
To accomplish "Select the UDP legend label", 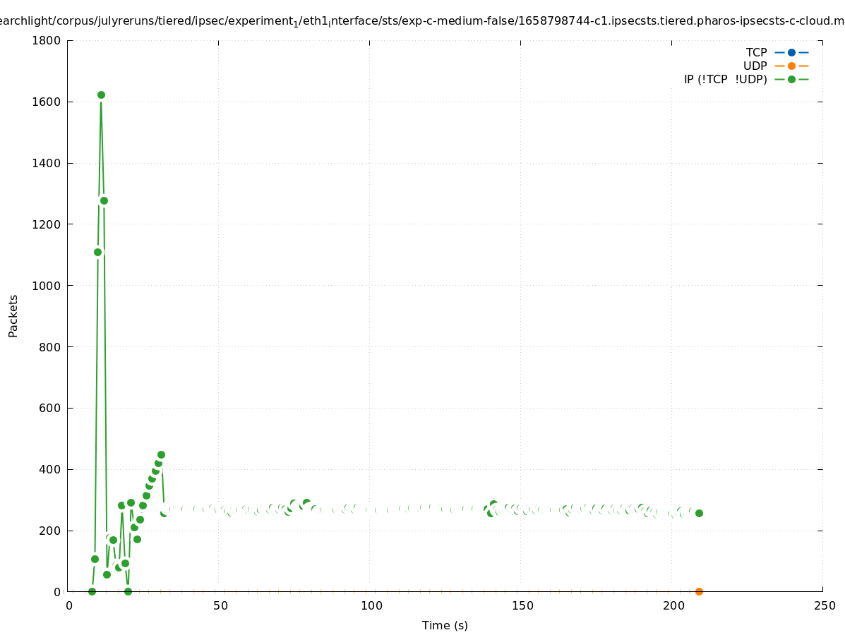I will [755, 66].
